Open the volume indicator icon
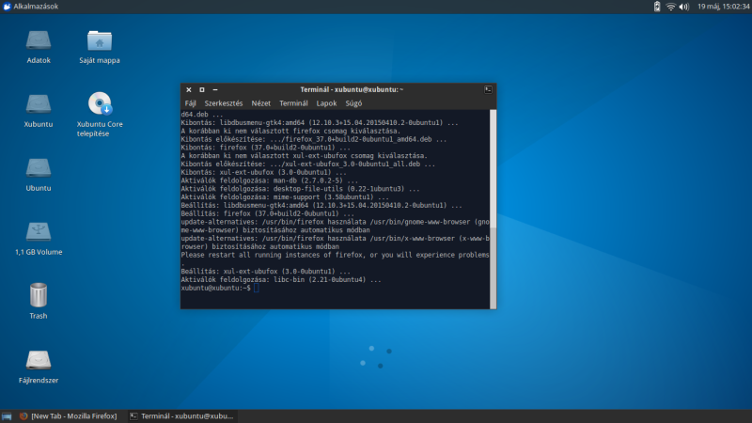Image resolution: width=752 pixels, height=423 pixels. click(684, 7)
